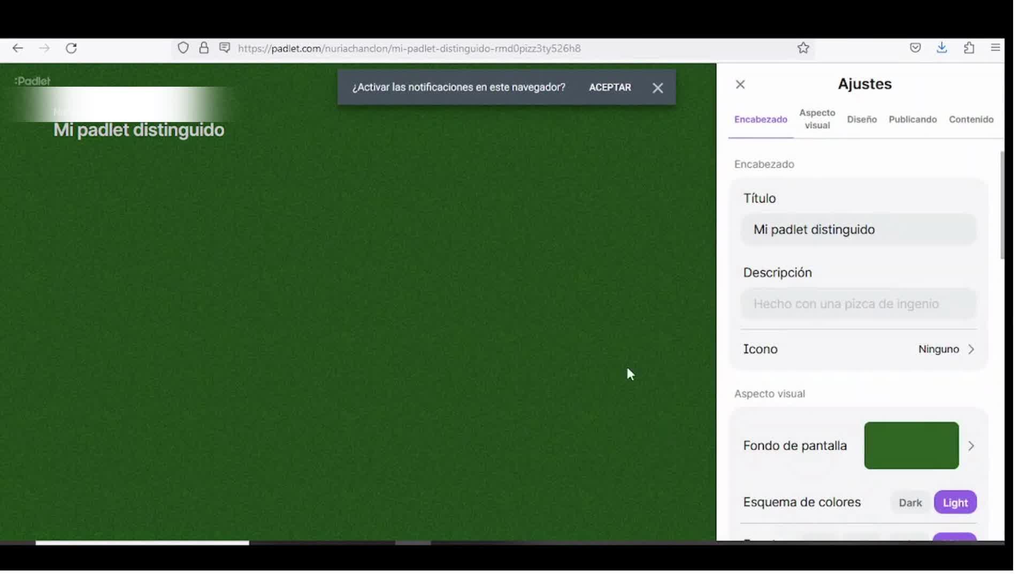Screen dimensions: 1027x578
Task: Bookmark page with star icon
Action: pyautogui.click(x=803, y=49)
